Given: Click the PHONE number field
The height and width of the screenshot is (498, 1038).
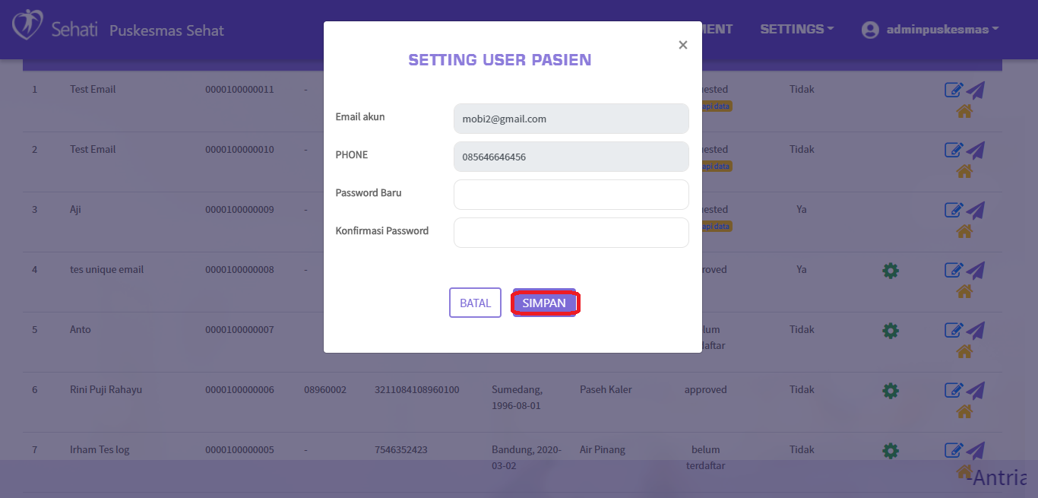Looking at the screenshot, I should tap(571, 157).
